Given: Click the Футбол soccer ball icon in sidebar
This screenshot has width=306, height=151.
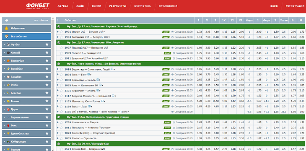Looking at the screenshot, I should click(8, 44).
